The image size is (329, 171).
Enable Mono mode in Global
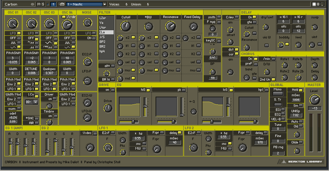pyautogui.click(x=278, y=94)
